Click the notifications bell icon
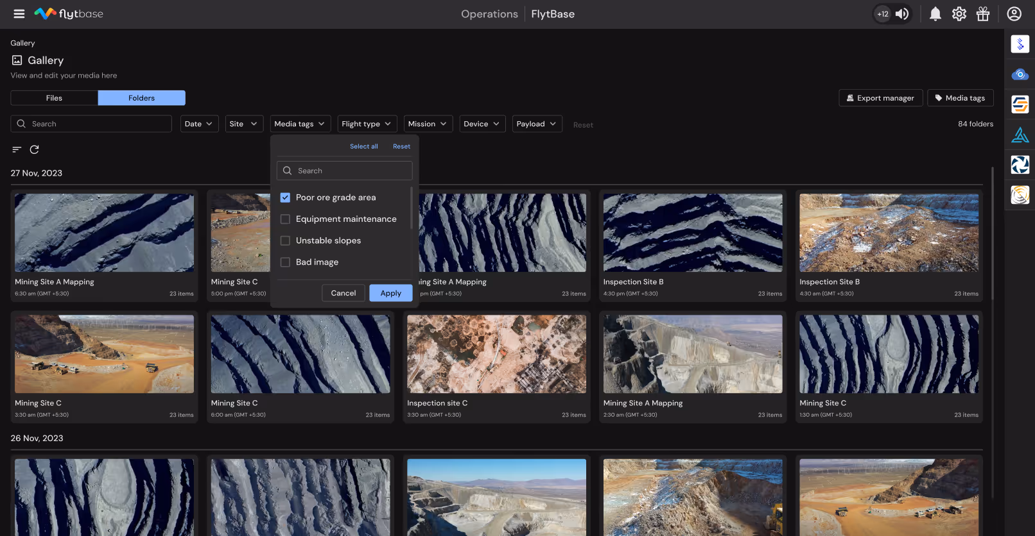The image size is (1035, 536). point(935,14)
